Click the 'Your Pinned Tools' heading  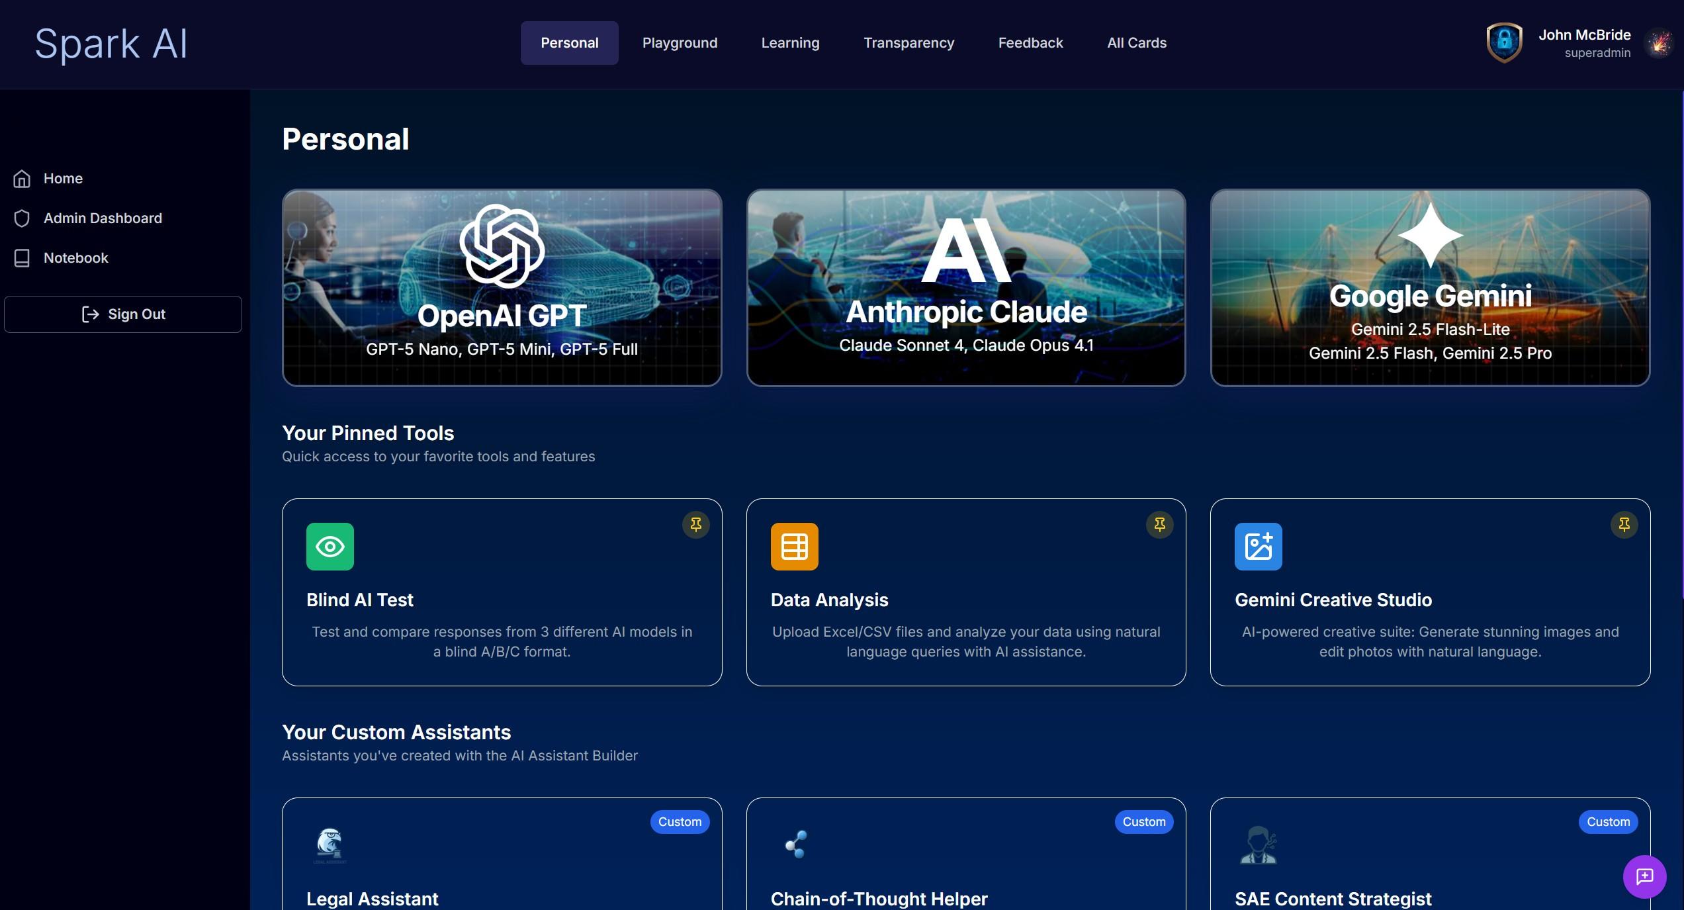(368, 433)
